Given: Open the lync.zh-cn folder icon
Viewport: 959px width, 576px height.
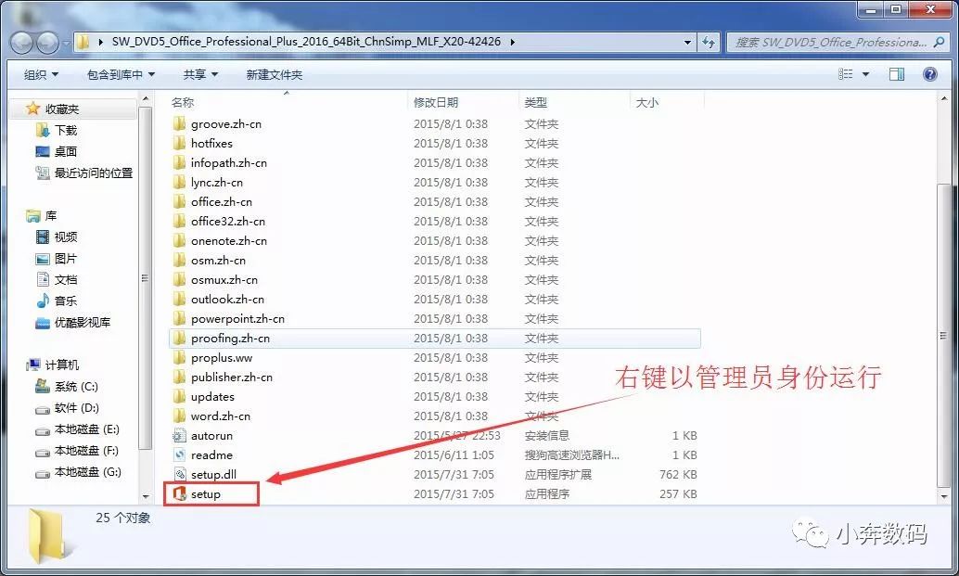Looking at the screenshot, I should pos(179,182).
